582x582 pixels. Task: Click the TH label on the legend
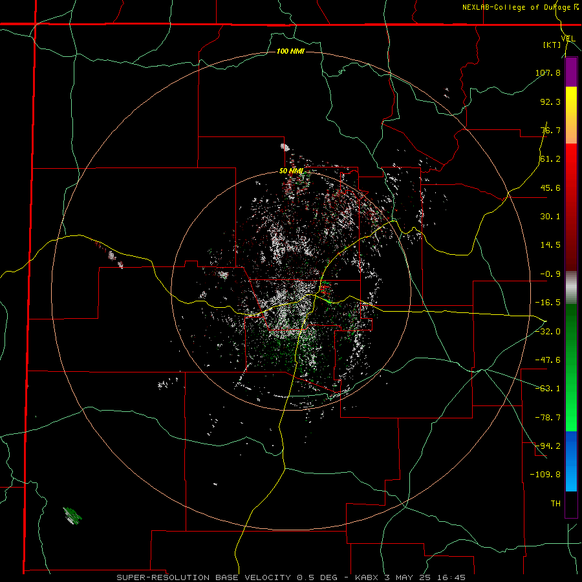[x=555, y=504]
